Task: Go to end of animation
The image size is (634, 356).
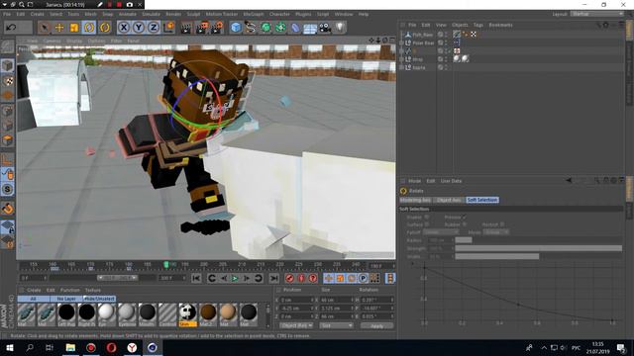Action: 273,278
